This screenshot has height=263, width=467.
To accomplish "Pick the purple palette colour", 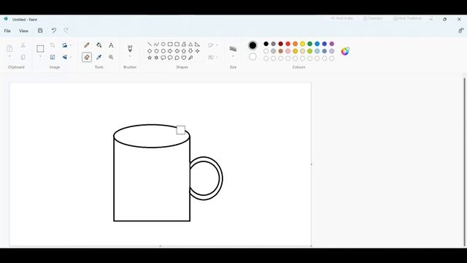I will [x=332, y=44].
